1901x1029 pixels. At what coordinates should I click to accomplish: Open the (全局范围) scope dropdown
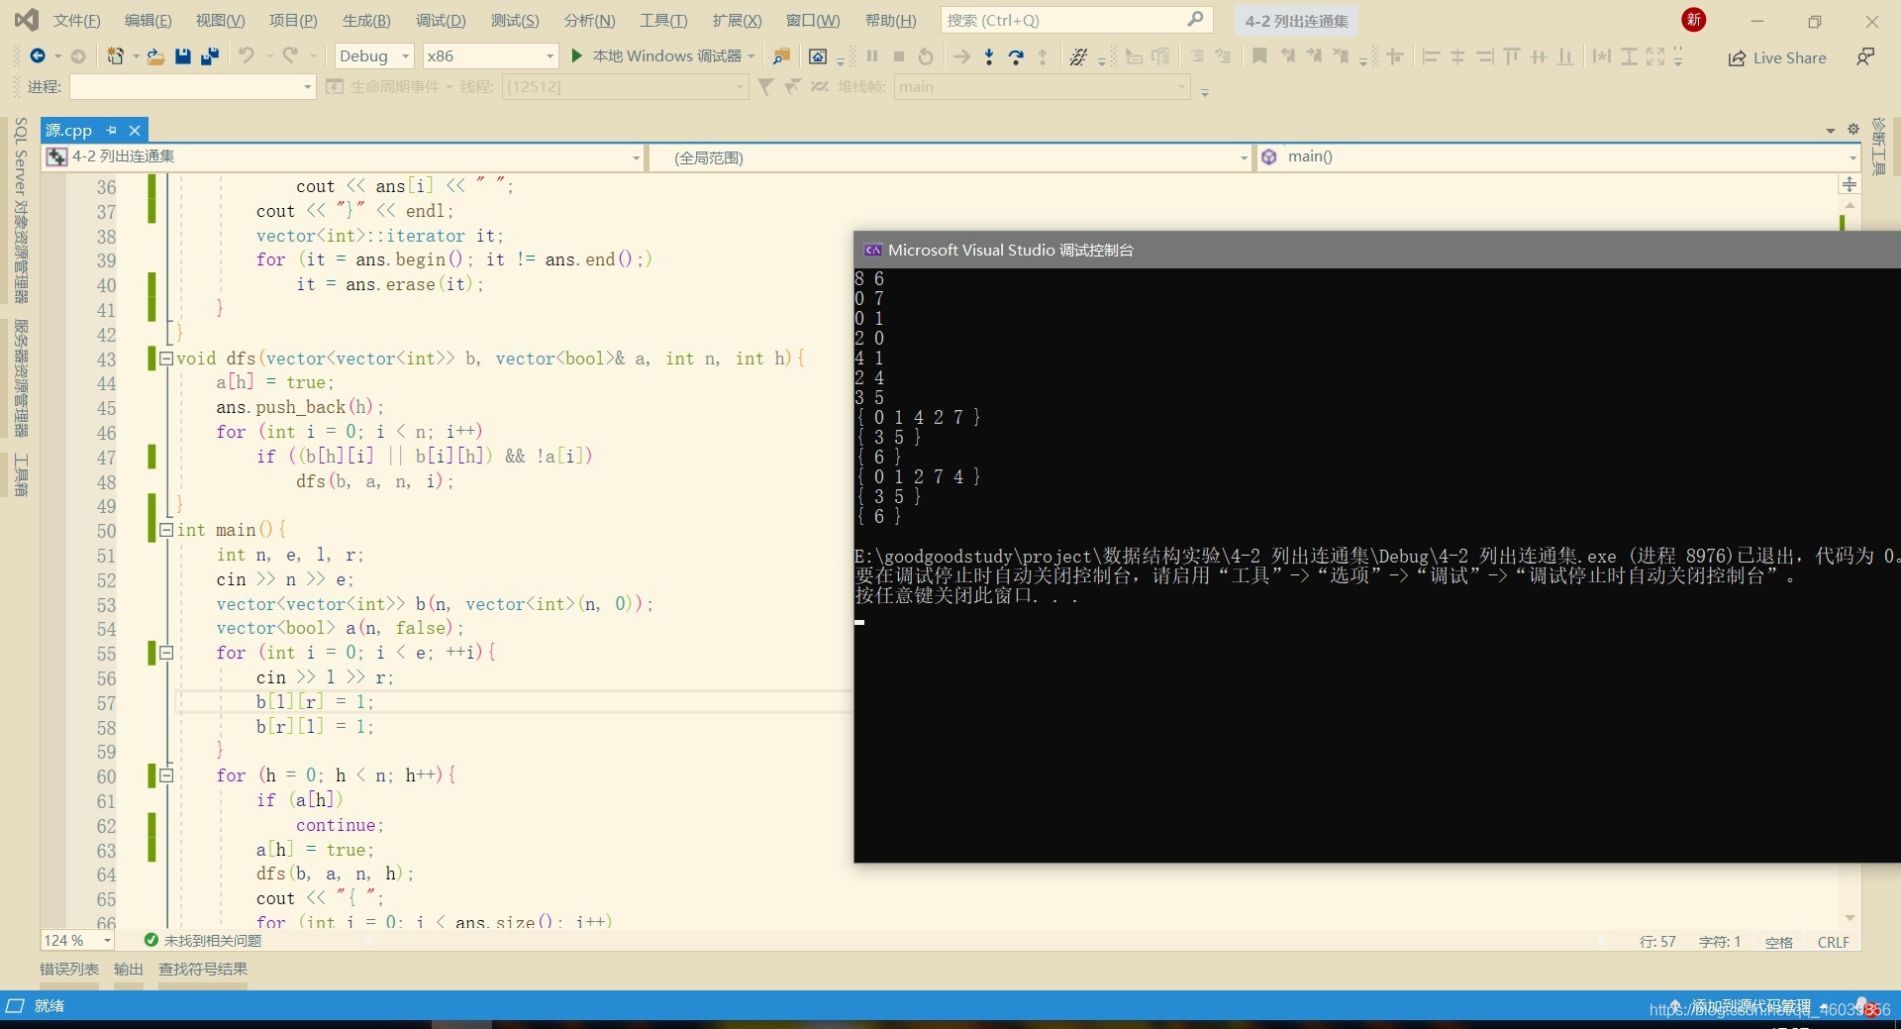pos(950,156)
